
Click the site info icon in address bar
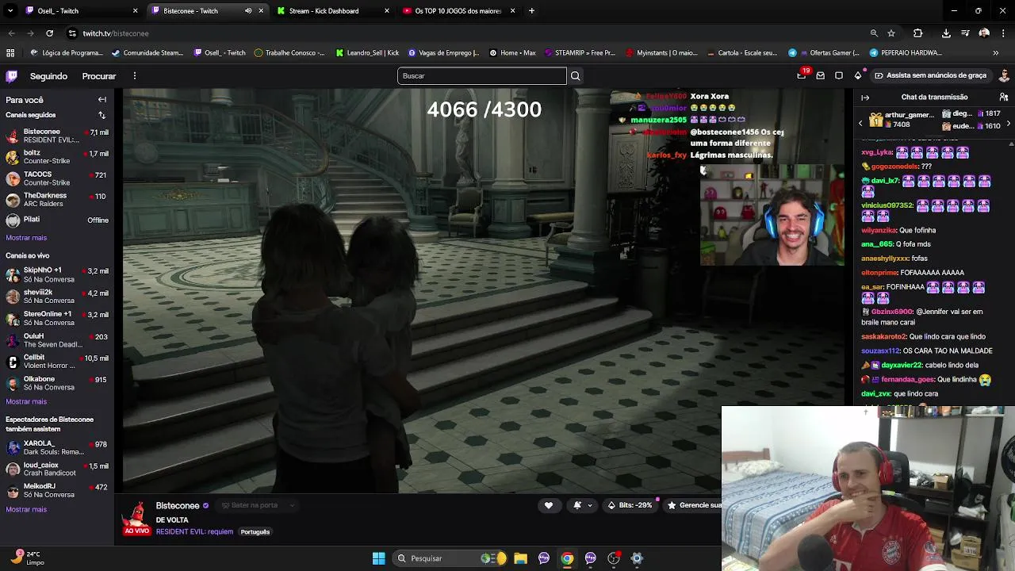click(x=72, y=33)
